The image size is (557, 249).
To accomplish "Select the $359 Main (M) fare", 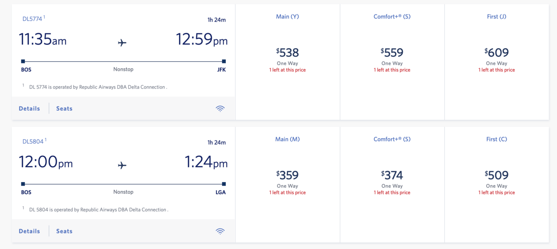I will point(288,176).
